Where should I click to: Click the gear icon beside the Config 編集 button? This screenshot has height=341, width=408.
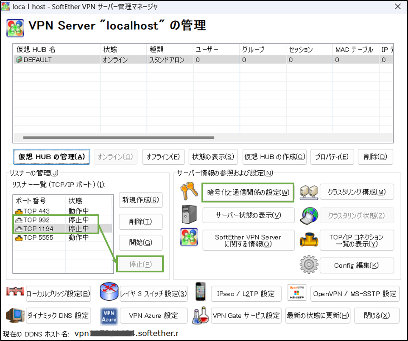(309, 264)
